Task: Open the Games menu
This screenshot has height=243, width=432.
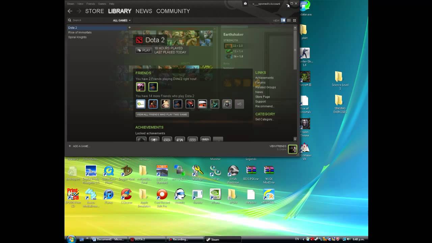Action: tap(102, 4)
